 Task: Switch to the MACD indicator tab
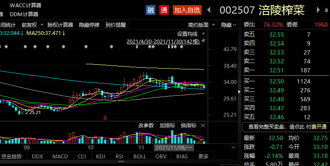tap(60, 156)
